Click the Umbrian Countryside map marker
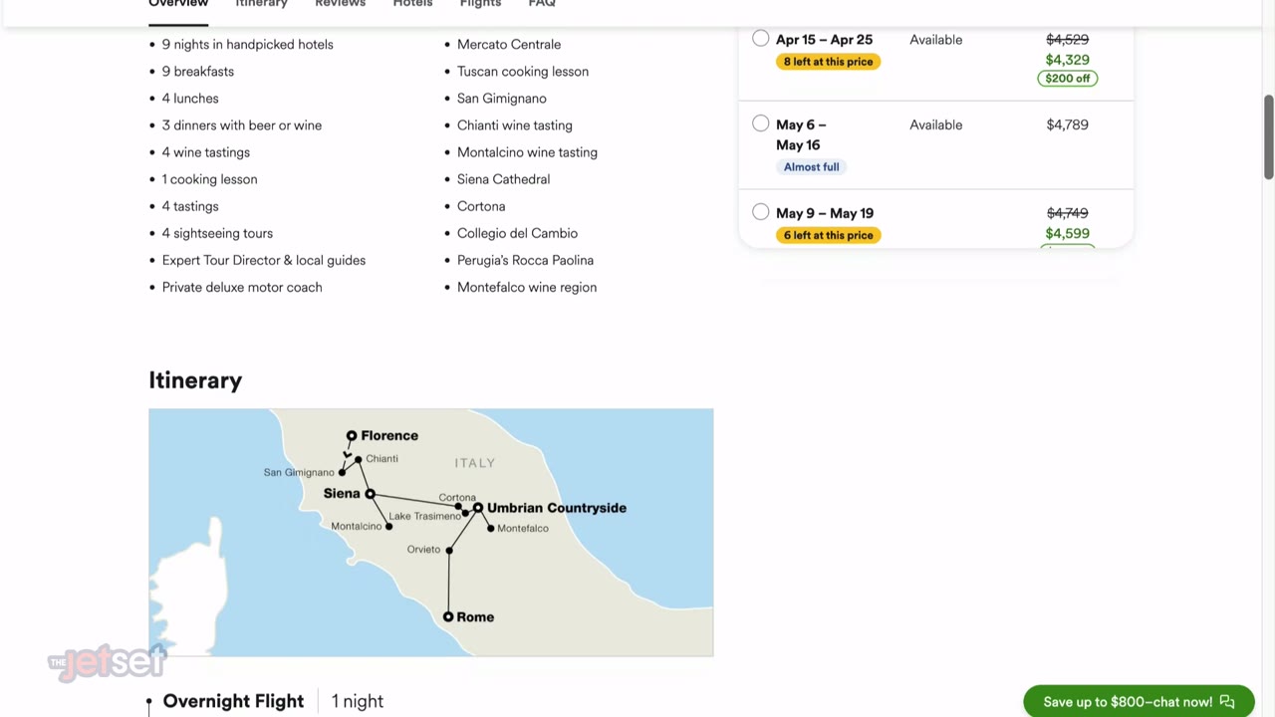Screen dimensions: 1275x717 point(478,508)
